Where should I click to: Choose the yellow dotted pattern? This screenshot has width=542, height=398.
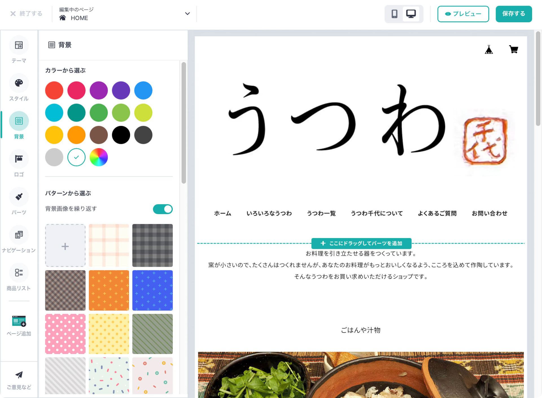[109, 334]
